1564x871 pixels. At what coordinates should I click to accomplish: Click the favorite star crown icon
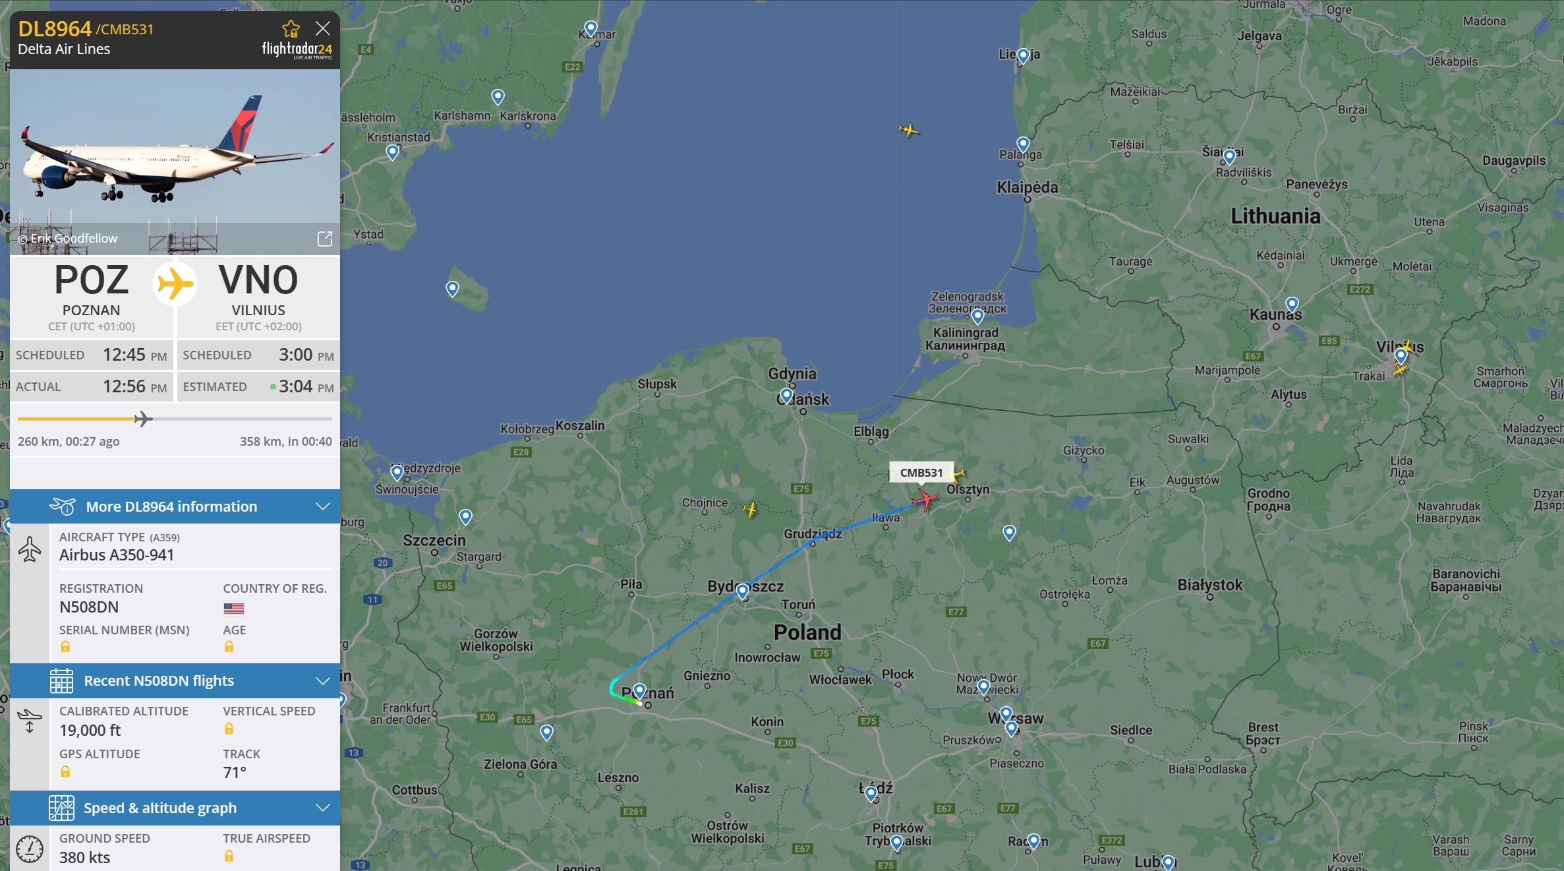pyautogui.click(x=291, y=29)
